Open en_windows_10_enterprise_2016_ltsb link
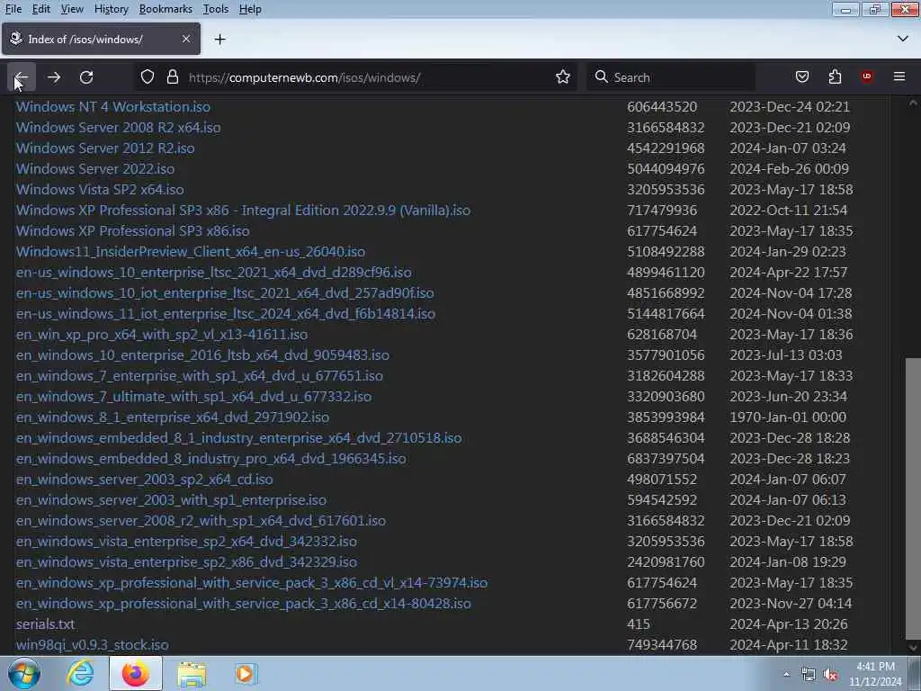 coord(202,355)
